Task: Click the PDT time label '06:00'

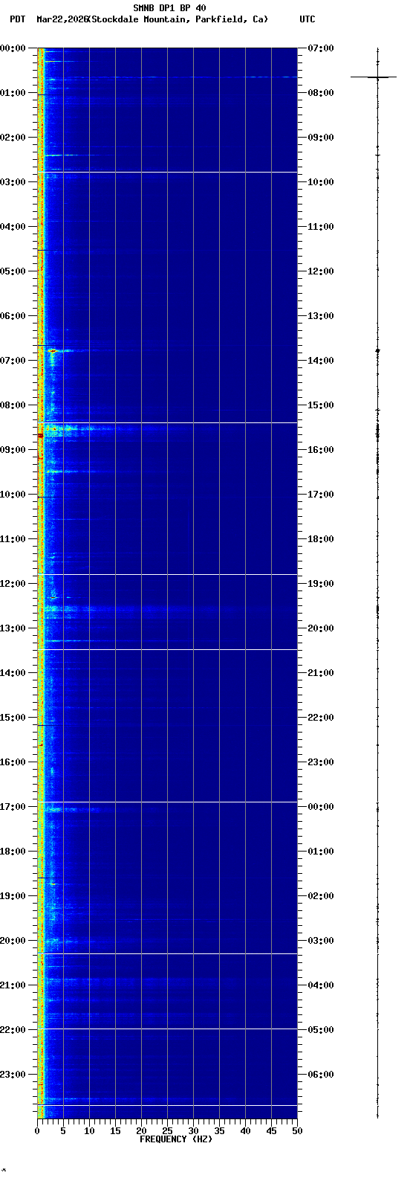Action: point(13,316)
